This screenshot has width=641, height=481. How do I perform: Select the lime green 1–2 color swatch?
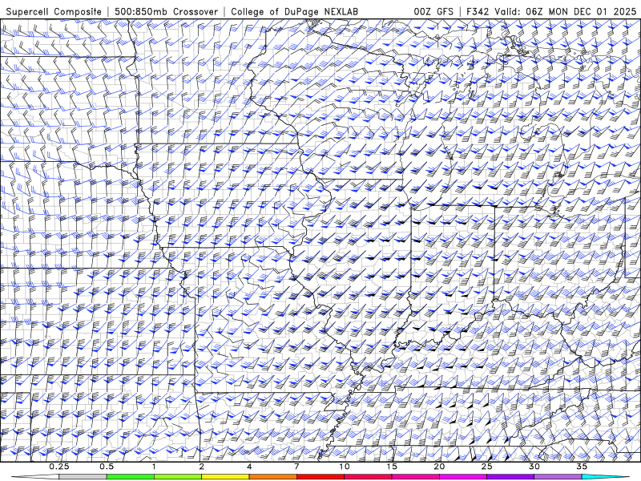pyautogui.click(x=178, y=477)
